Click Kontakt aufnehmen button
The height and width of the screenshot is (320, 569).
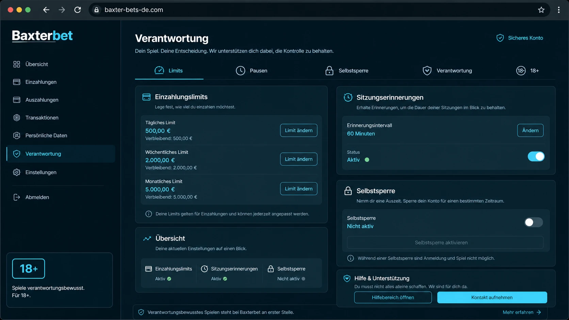click(492, 298)
